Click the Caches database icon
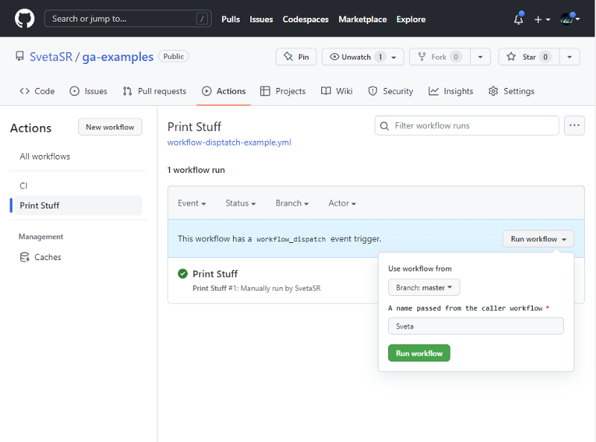 click(25, 257)
